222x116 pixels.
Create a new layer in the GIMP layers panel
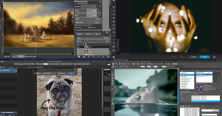79,57
